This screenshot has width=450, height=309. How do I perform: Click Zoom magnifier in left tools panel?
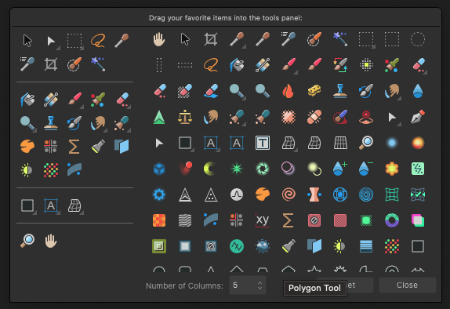click(27, 241)
